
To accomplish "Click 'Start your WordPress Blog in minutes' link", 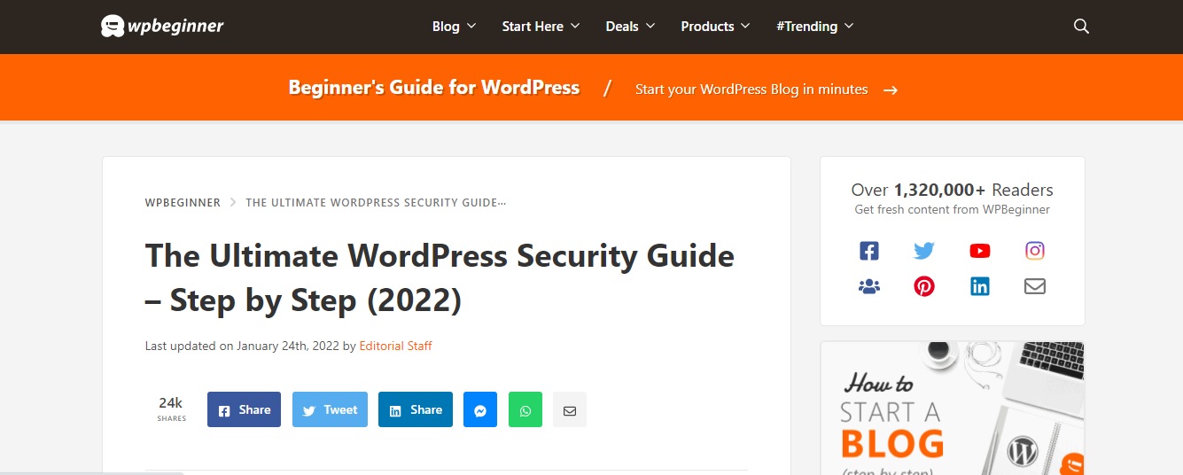I will point(751,90).
